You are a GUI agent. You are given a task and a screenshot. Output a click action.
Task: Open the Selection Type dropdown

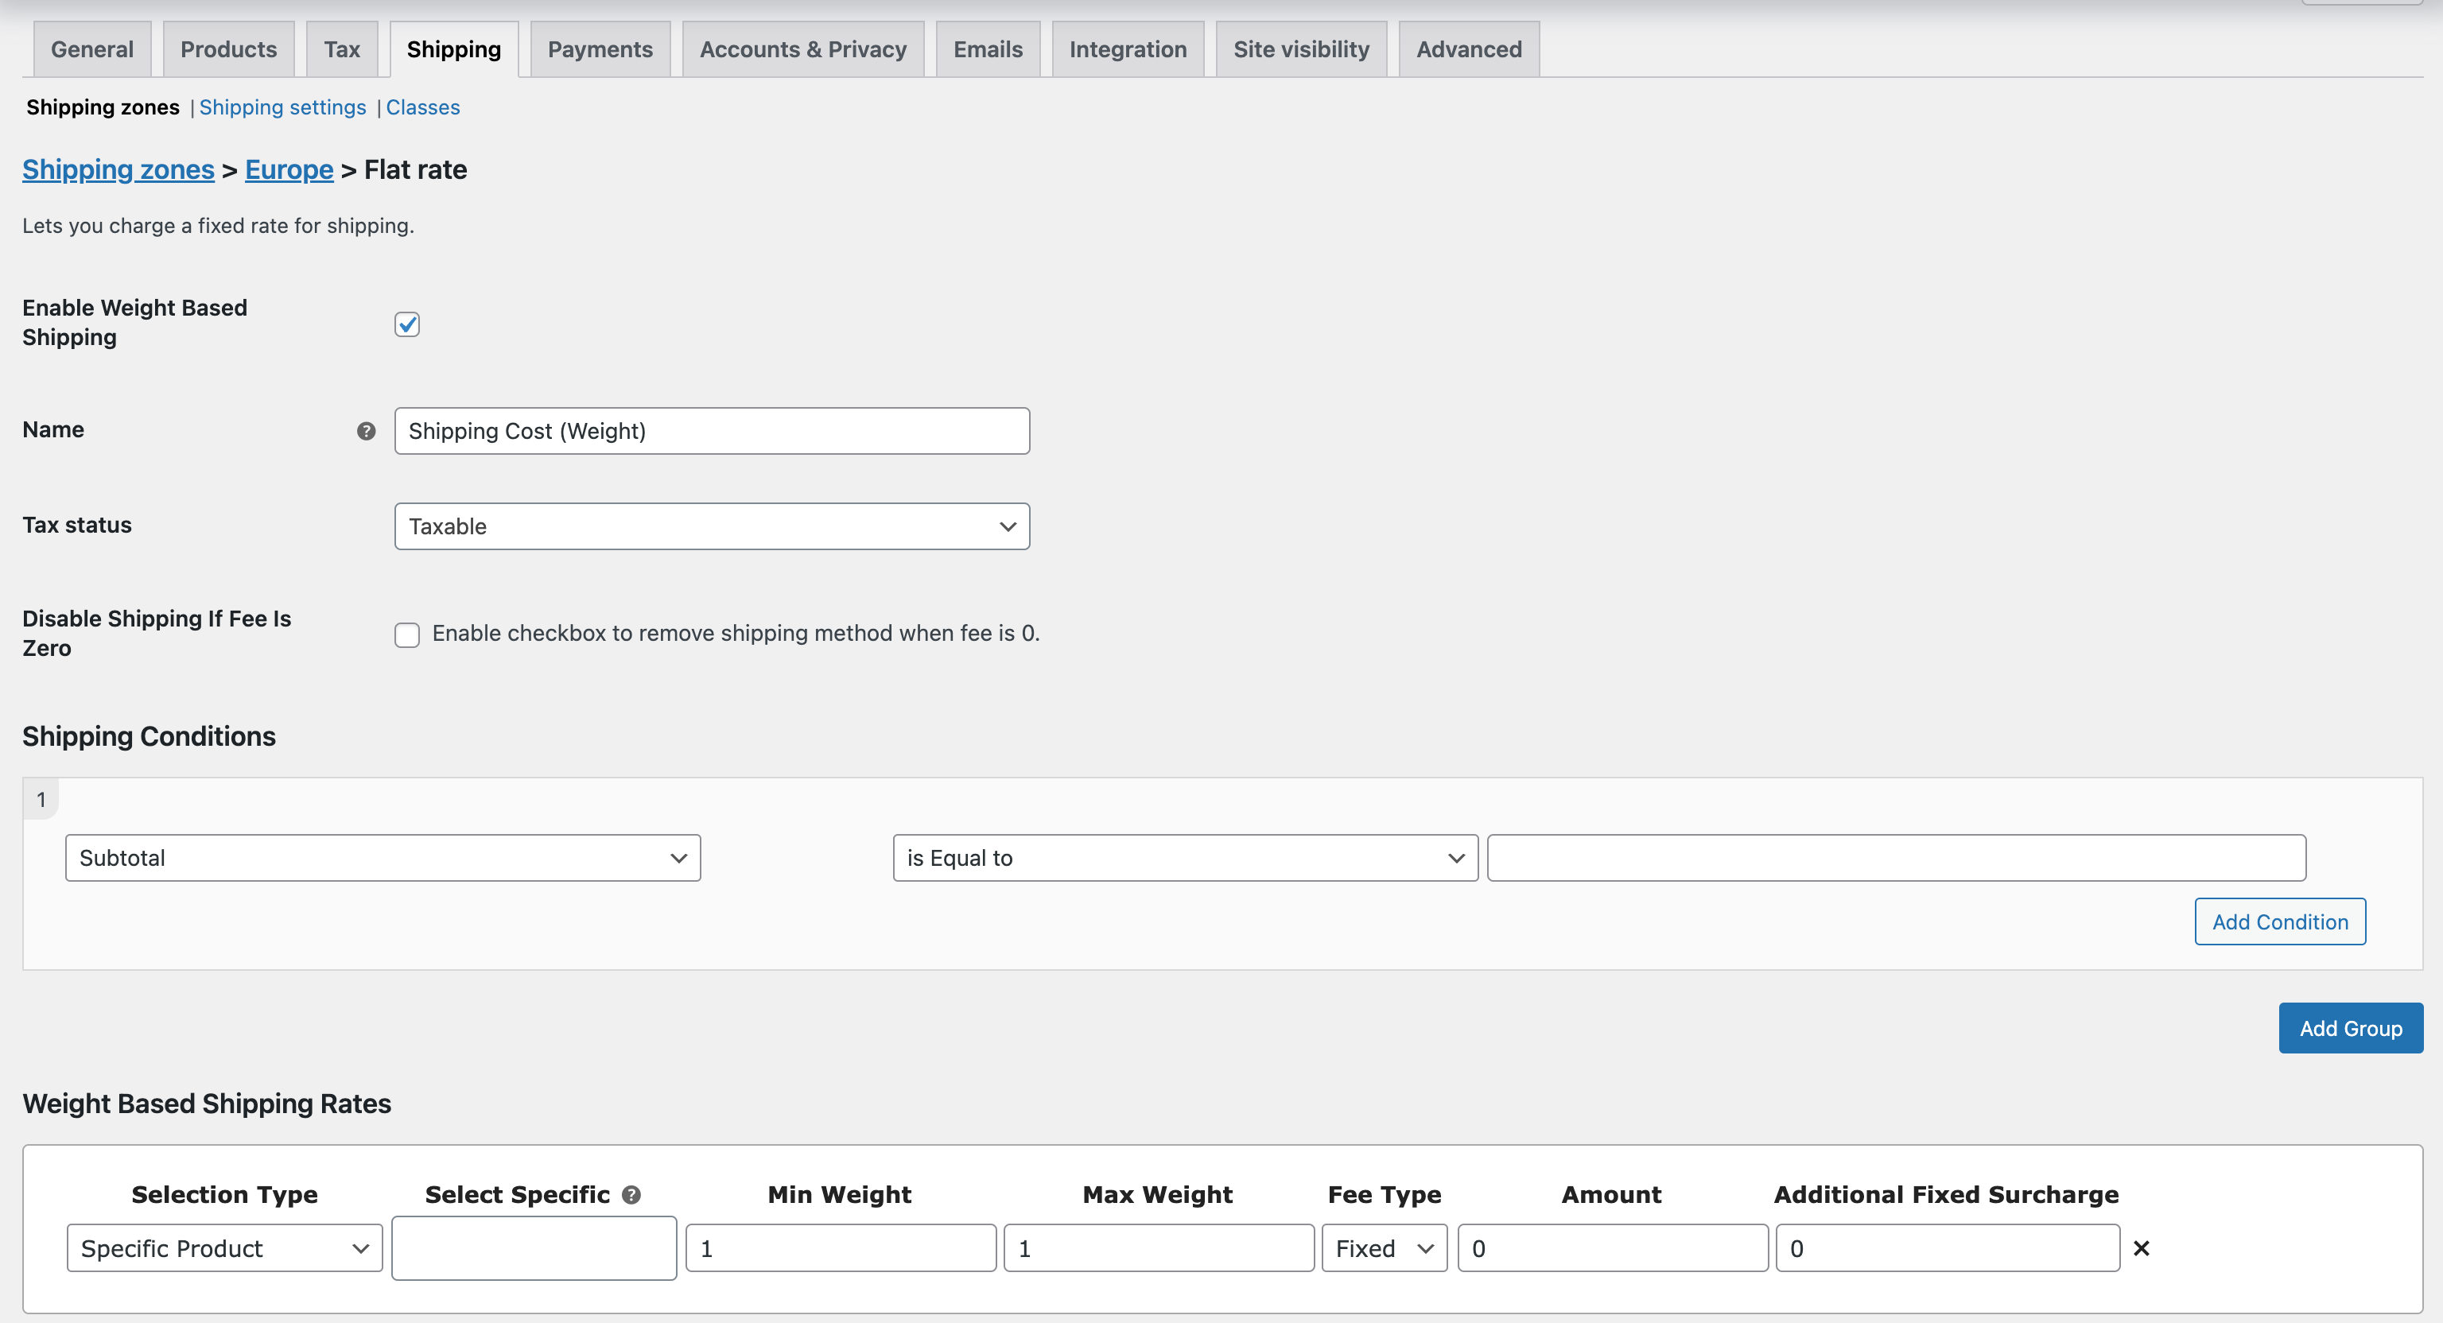tap(223, 1248)
